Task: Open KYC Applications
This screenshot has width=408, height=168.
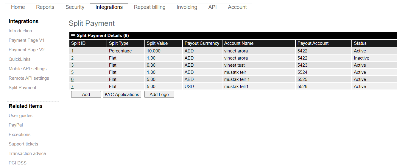Action: pos(122,94)
